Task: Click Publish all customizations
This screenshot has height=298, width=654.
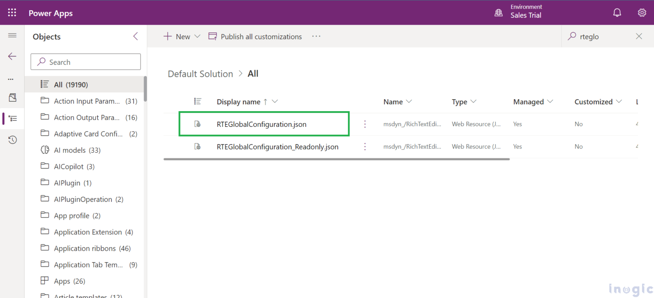Action: pos(255,37)
